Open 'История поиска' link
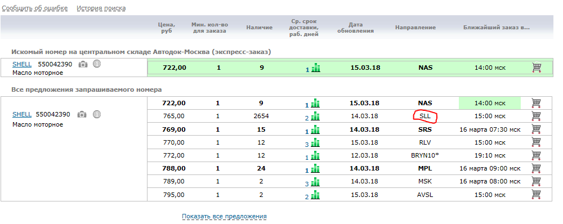Image resolution: width=563 pixels, height=224 pixels. click(x=101, y=8)
